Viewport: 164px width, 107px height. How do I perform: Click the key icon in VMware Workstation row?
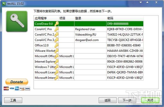click(x=57, y=51)
